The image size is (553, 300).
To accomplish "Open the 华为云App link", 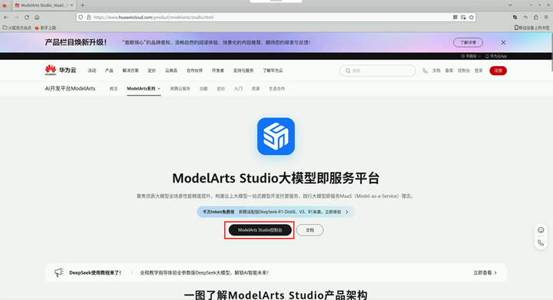I will (x=496, y=56).
